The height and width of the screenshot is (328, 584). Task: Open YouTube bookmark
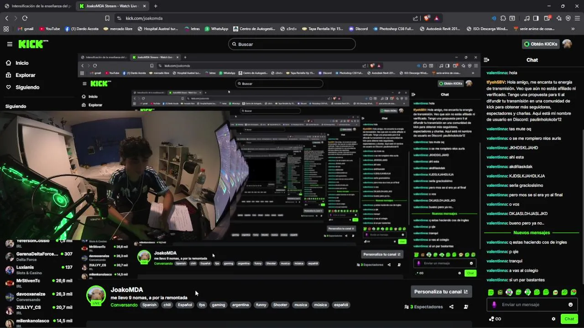point(49,29)
